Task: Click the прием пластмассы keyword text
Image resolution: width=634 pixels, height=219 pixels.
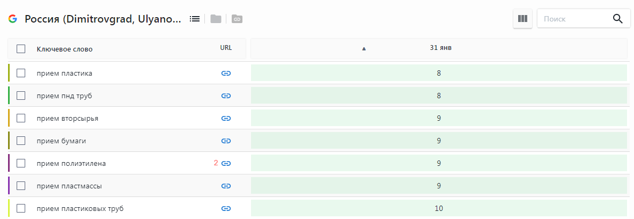Action: [69, 186]
